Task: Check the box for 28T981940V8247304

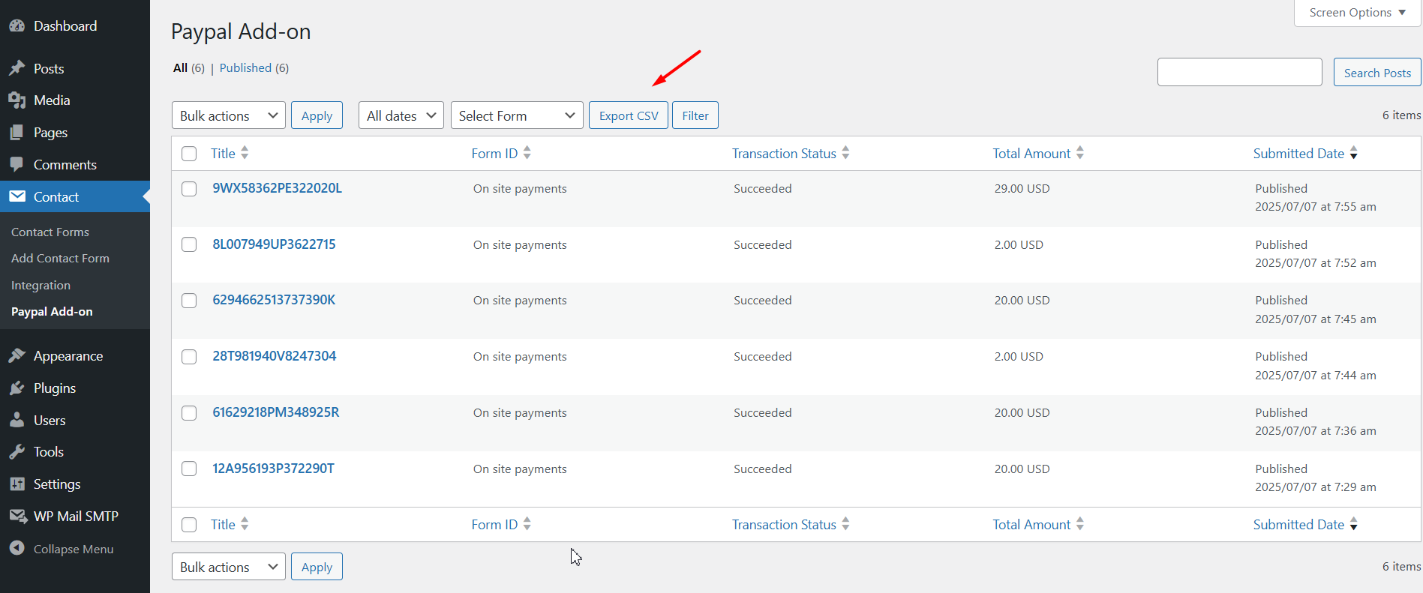Action: pos(189,357)
